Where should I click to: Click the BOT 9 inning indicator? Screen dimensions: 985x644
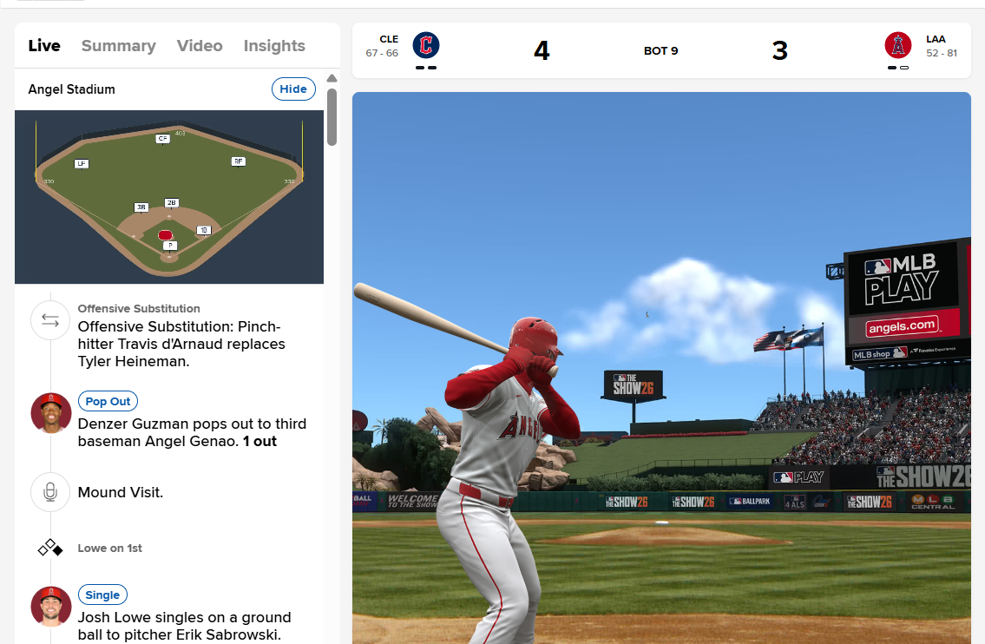[x=660, y=51]
